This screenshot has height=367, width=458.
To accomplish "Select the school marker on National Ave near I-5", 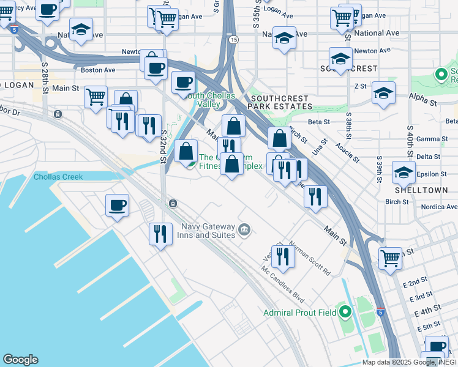I will (x=81, y=32).
